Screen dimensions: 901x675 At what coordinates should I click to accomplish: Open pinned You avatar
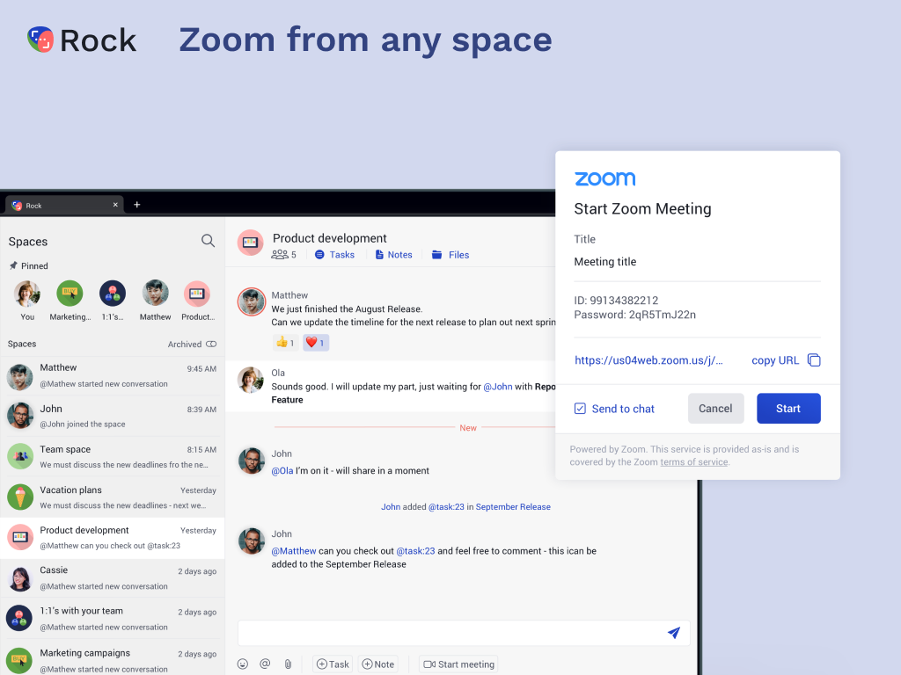click(x=27, y=294)
